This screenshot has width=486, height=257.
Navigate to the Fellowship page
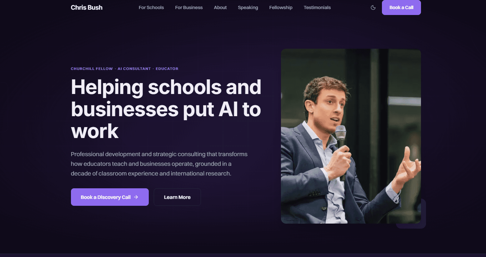tap(281, 7)
